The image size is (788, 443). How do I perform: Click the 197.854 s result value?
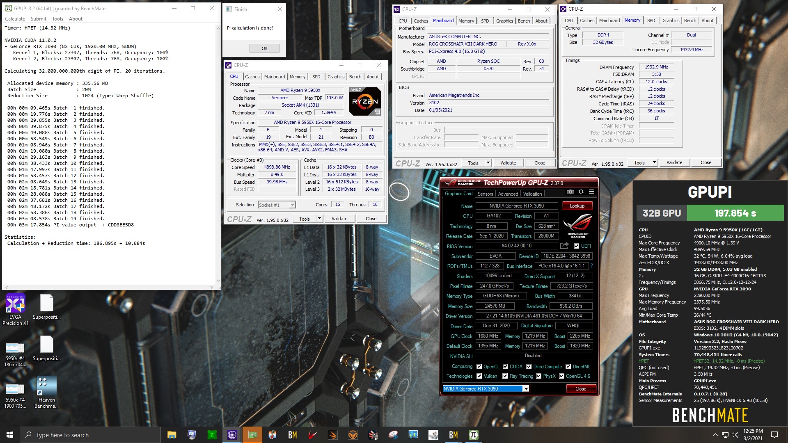tap(735, 213)
